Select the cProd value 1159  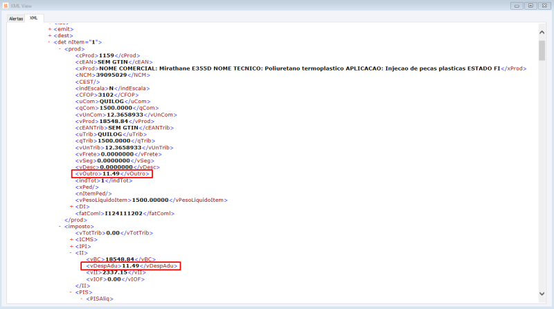pos(107,55)
